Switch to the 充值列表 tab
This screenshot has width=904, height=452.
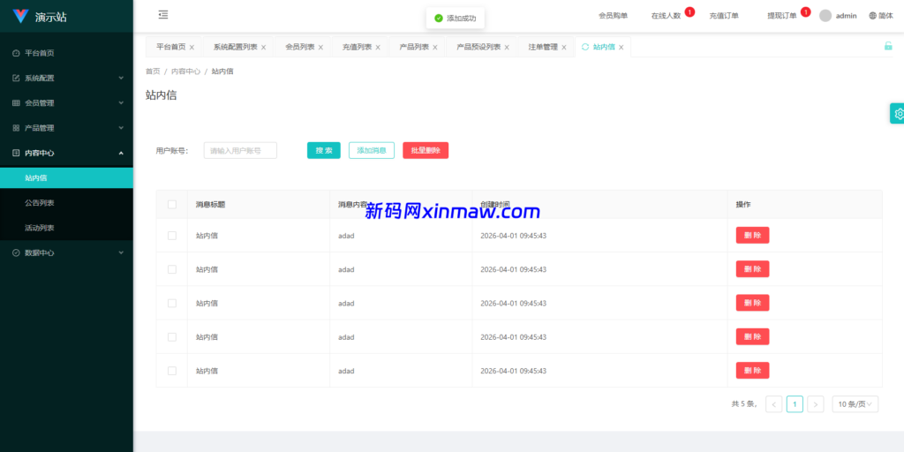coord(357,48)
